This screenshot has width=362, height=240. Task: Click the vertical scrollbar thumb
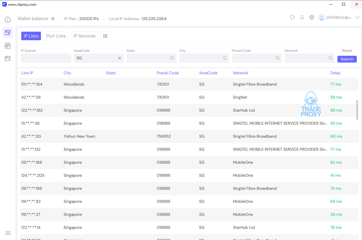[357, 110]
